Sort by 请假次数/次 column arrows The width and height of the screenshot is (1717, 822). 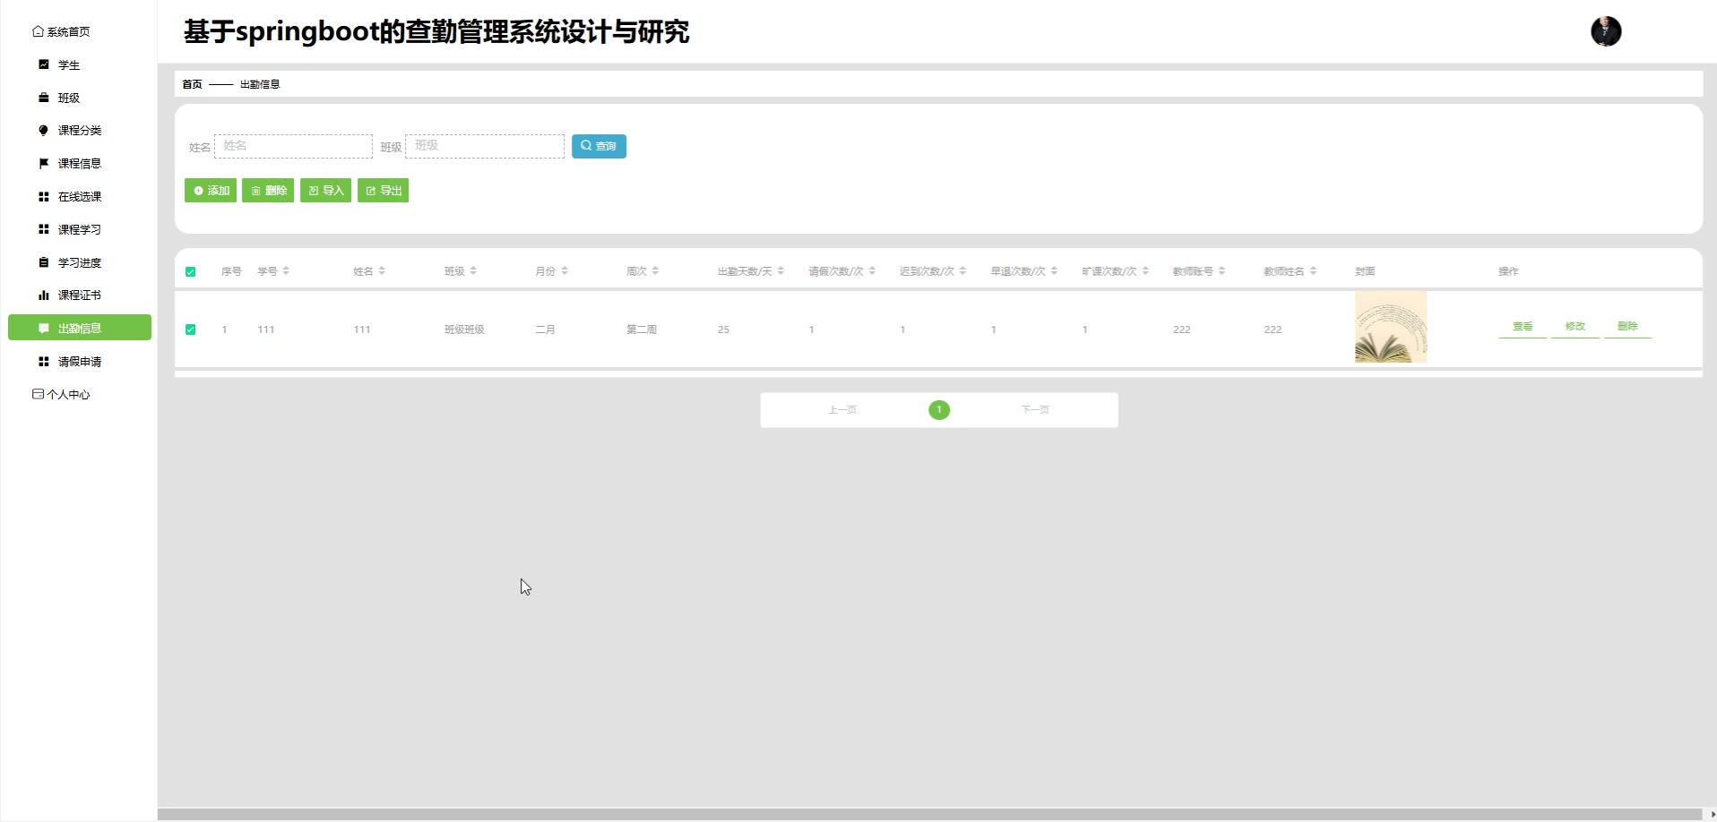872,271
